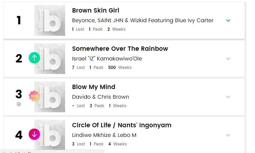This screenshot has width=255, height=153.
Task: Click the NEW badge on Blow My Mind
Action: [x=34, y=96]
